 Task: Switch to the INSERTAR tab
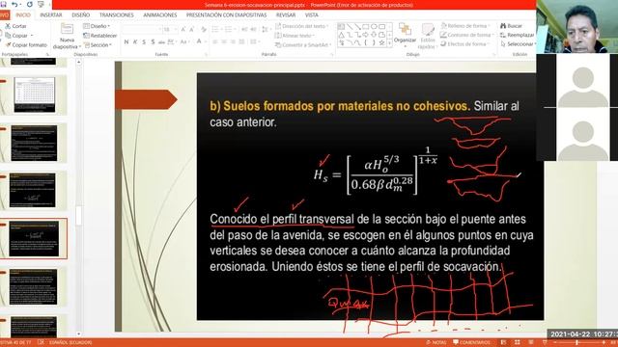tap(51, 15)
